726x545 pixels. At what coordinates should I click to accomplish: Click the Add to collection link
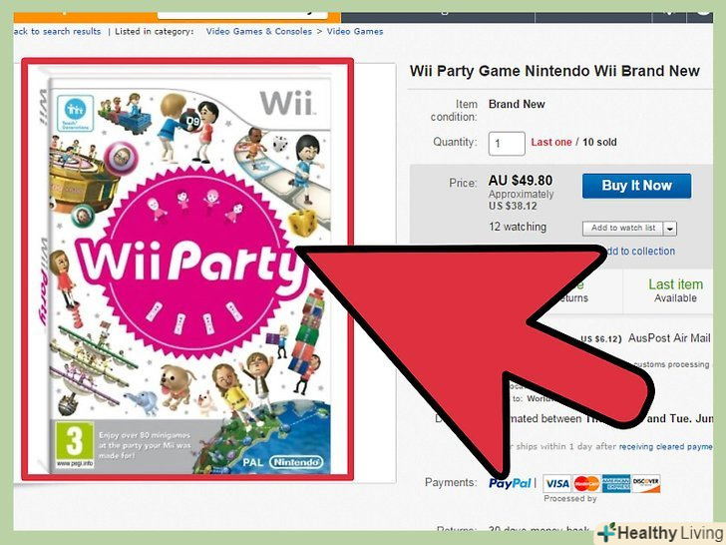640,252
